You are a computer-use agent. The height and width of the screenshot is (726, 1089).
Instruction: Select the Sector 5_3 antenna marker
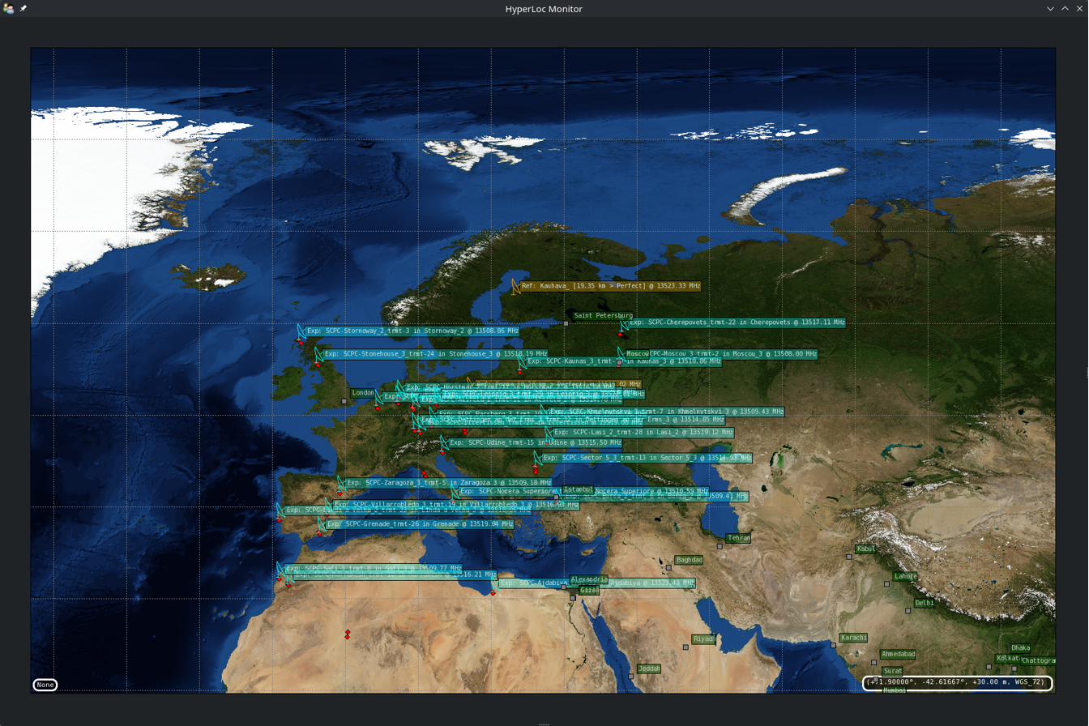(537, 459)
